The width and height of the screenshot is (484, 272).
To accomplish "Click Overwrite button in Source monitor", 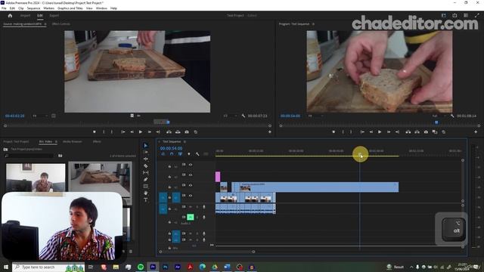I will coord(178,132).
